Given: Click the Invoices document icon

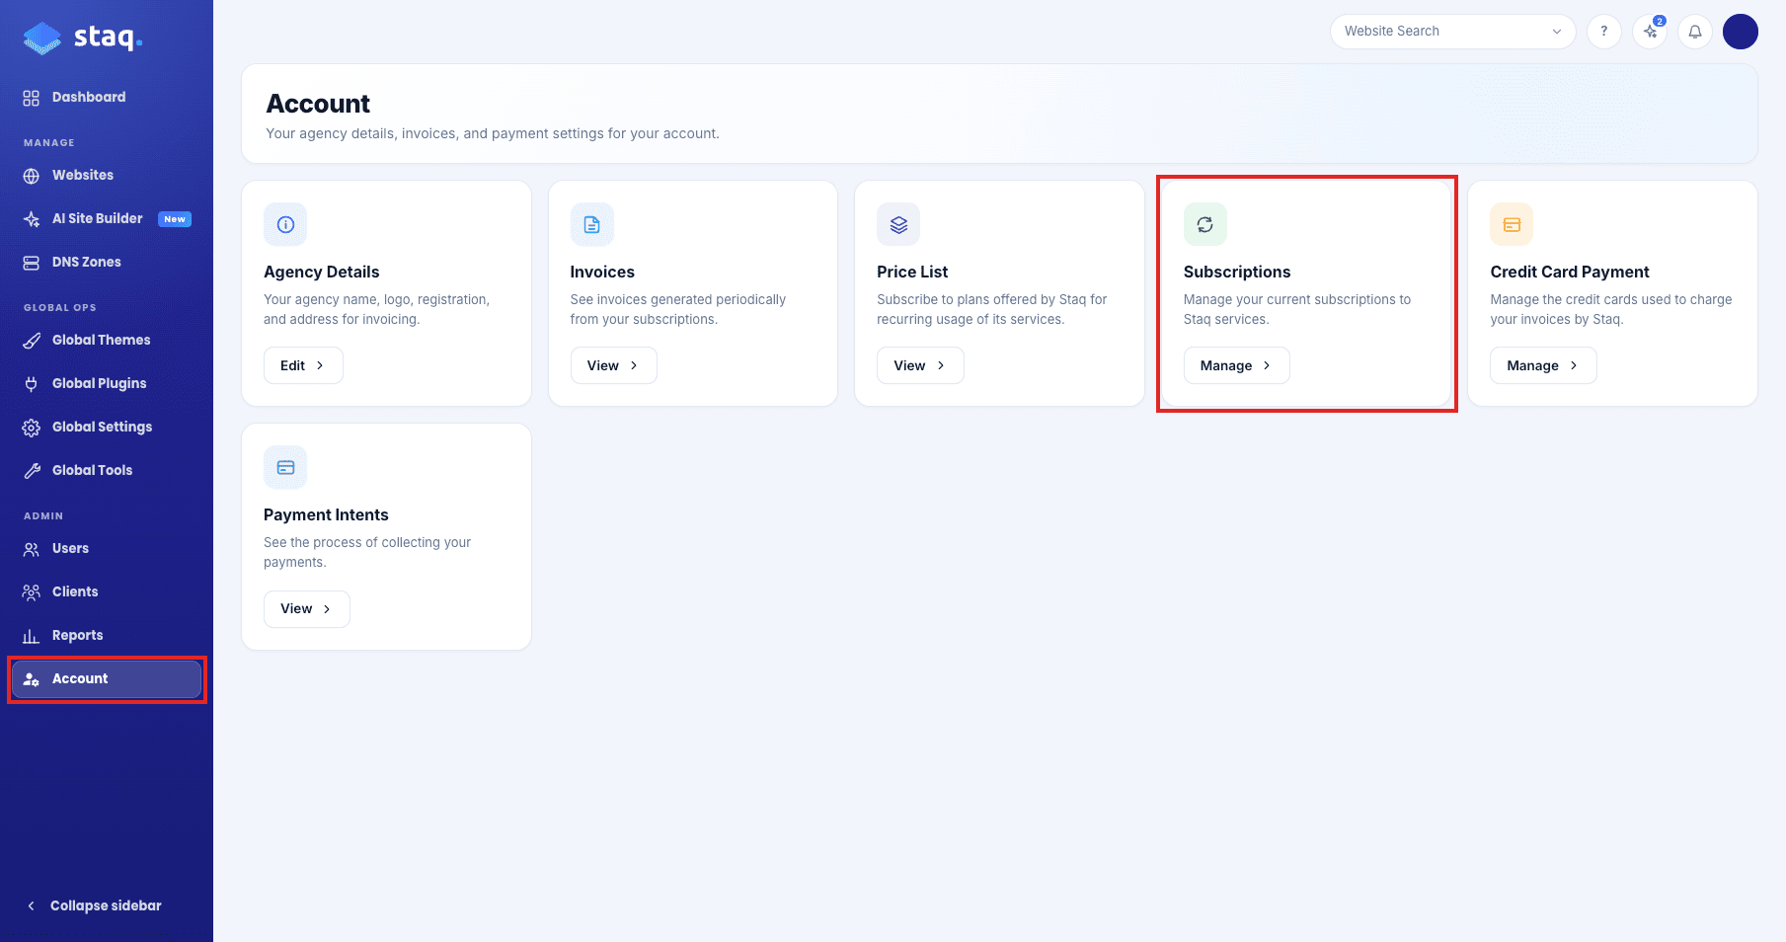Looking at the screenshot, I should (x=592, y=224).
